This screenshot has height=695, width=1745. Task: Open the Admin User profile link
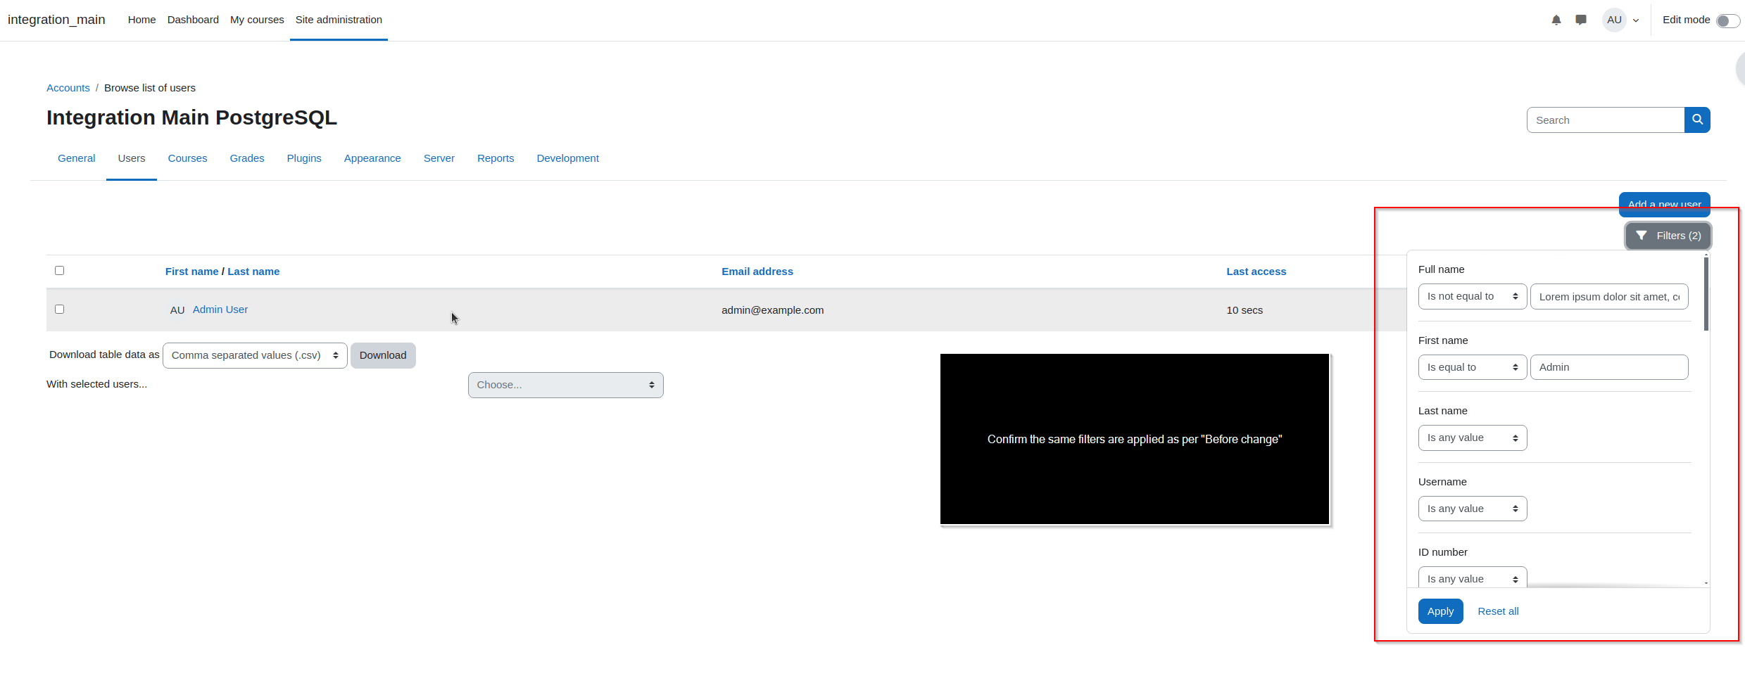click(x=220, y=310)
